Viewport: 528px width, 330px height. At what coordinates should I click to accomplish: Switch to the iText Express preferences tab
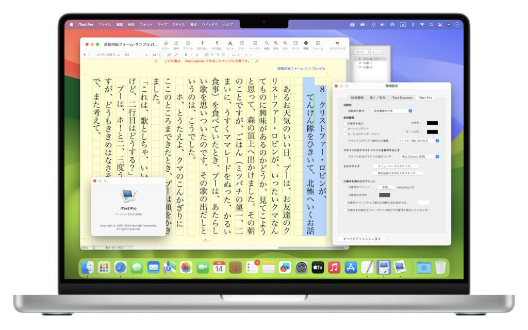[x=402, y=98]
